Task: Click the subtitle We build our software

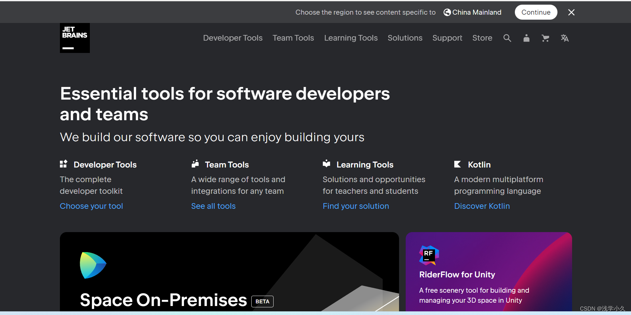Action: point(212,137)
